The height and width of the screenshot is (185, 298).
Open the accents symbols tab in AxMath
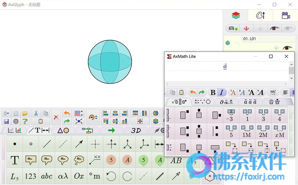(250, 102)
